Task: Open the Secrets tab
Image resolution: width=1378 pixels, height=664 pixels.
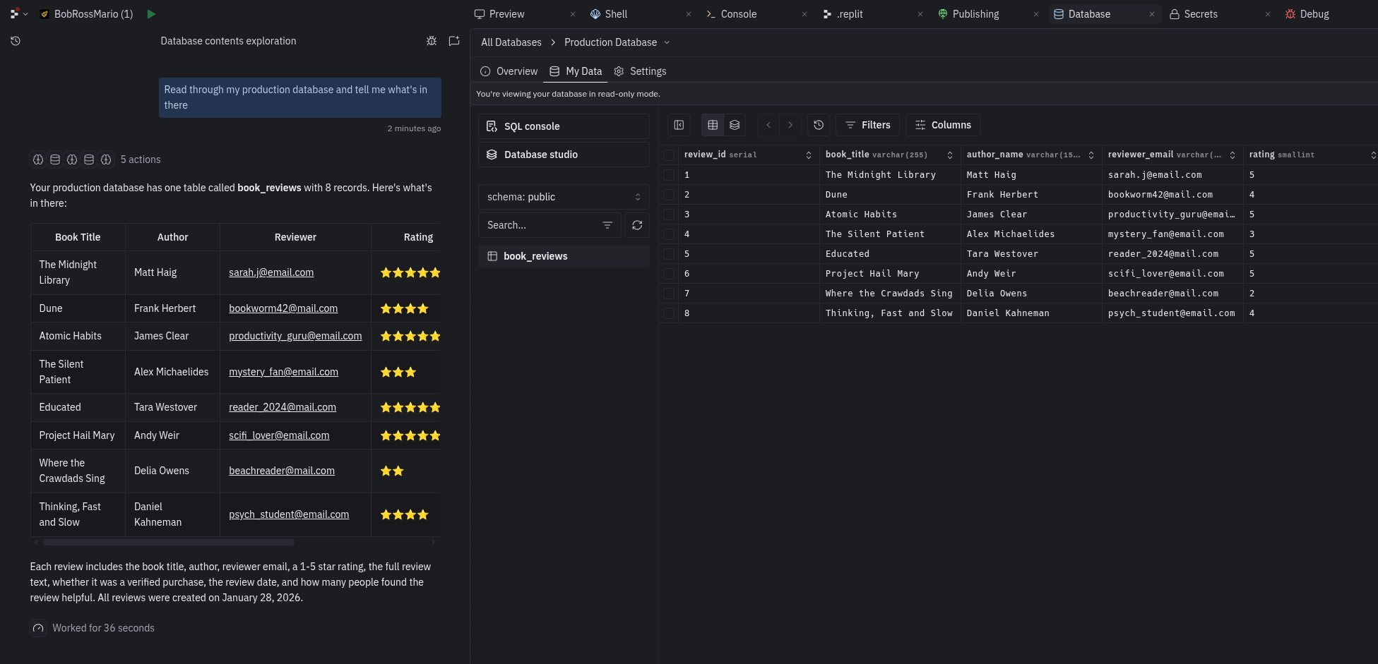Action: click(1200, 13)
